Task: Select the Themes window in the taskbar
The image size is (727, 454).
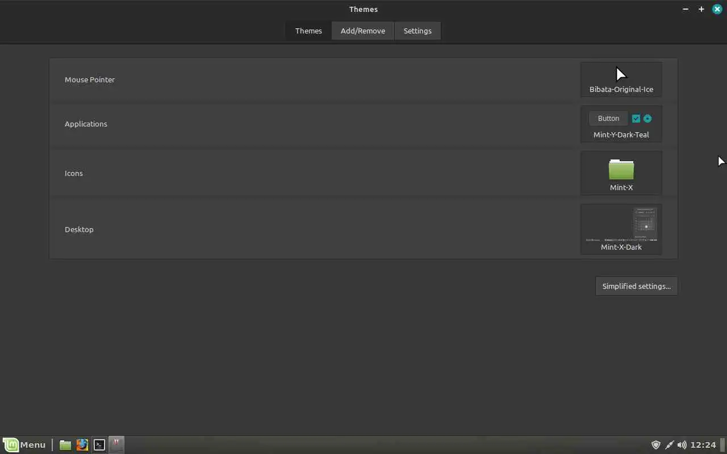Action: click(116, 444)
